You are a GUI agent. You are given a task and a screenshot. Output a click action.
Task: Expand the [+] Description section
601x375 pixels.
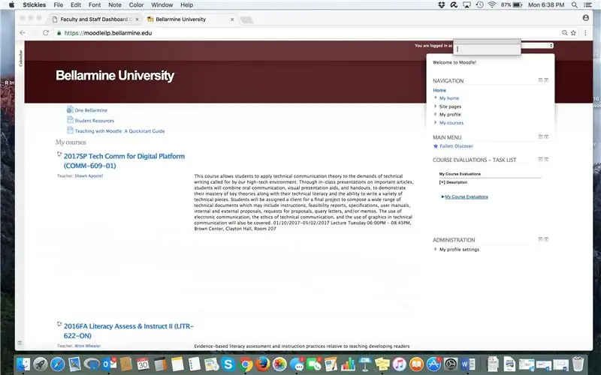453,182
